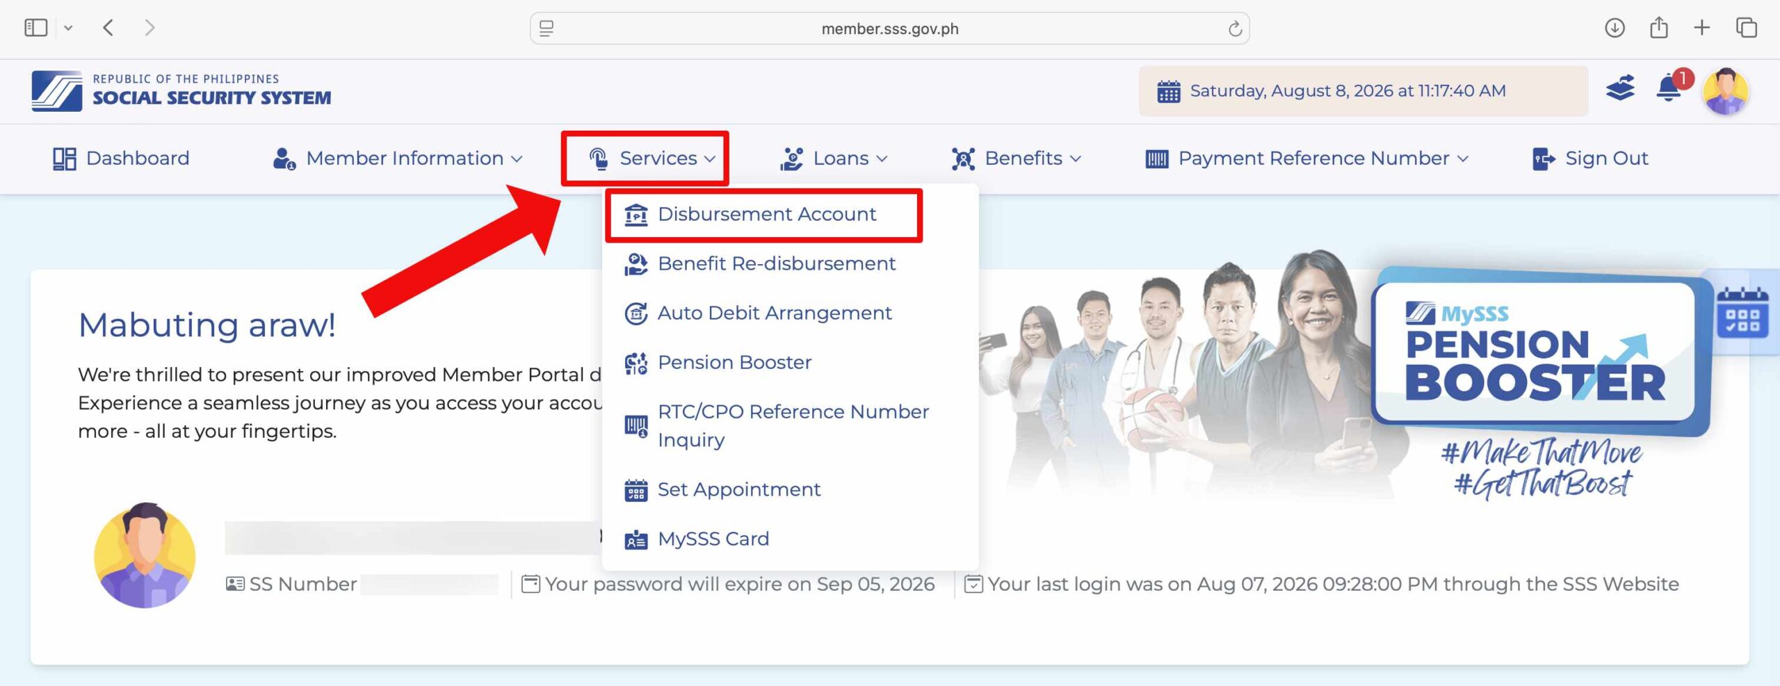The height and width of the screenshot is (686, 1780).
Task: Click Sign Out in the navigation bar
Action: point(1590,158)
